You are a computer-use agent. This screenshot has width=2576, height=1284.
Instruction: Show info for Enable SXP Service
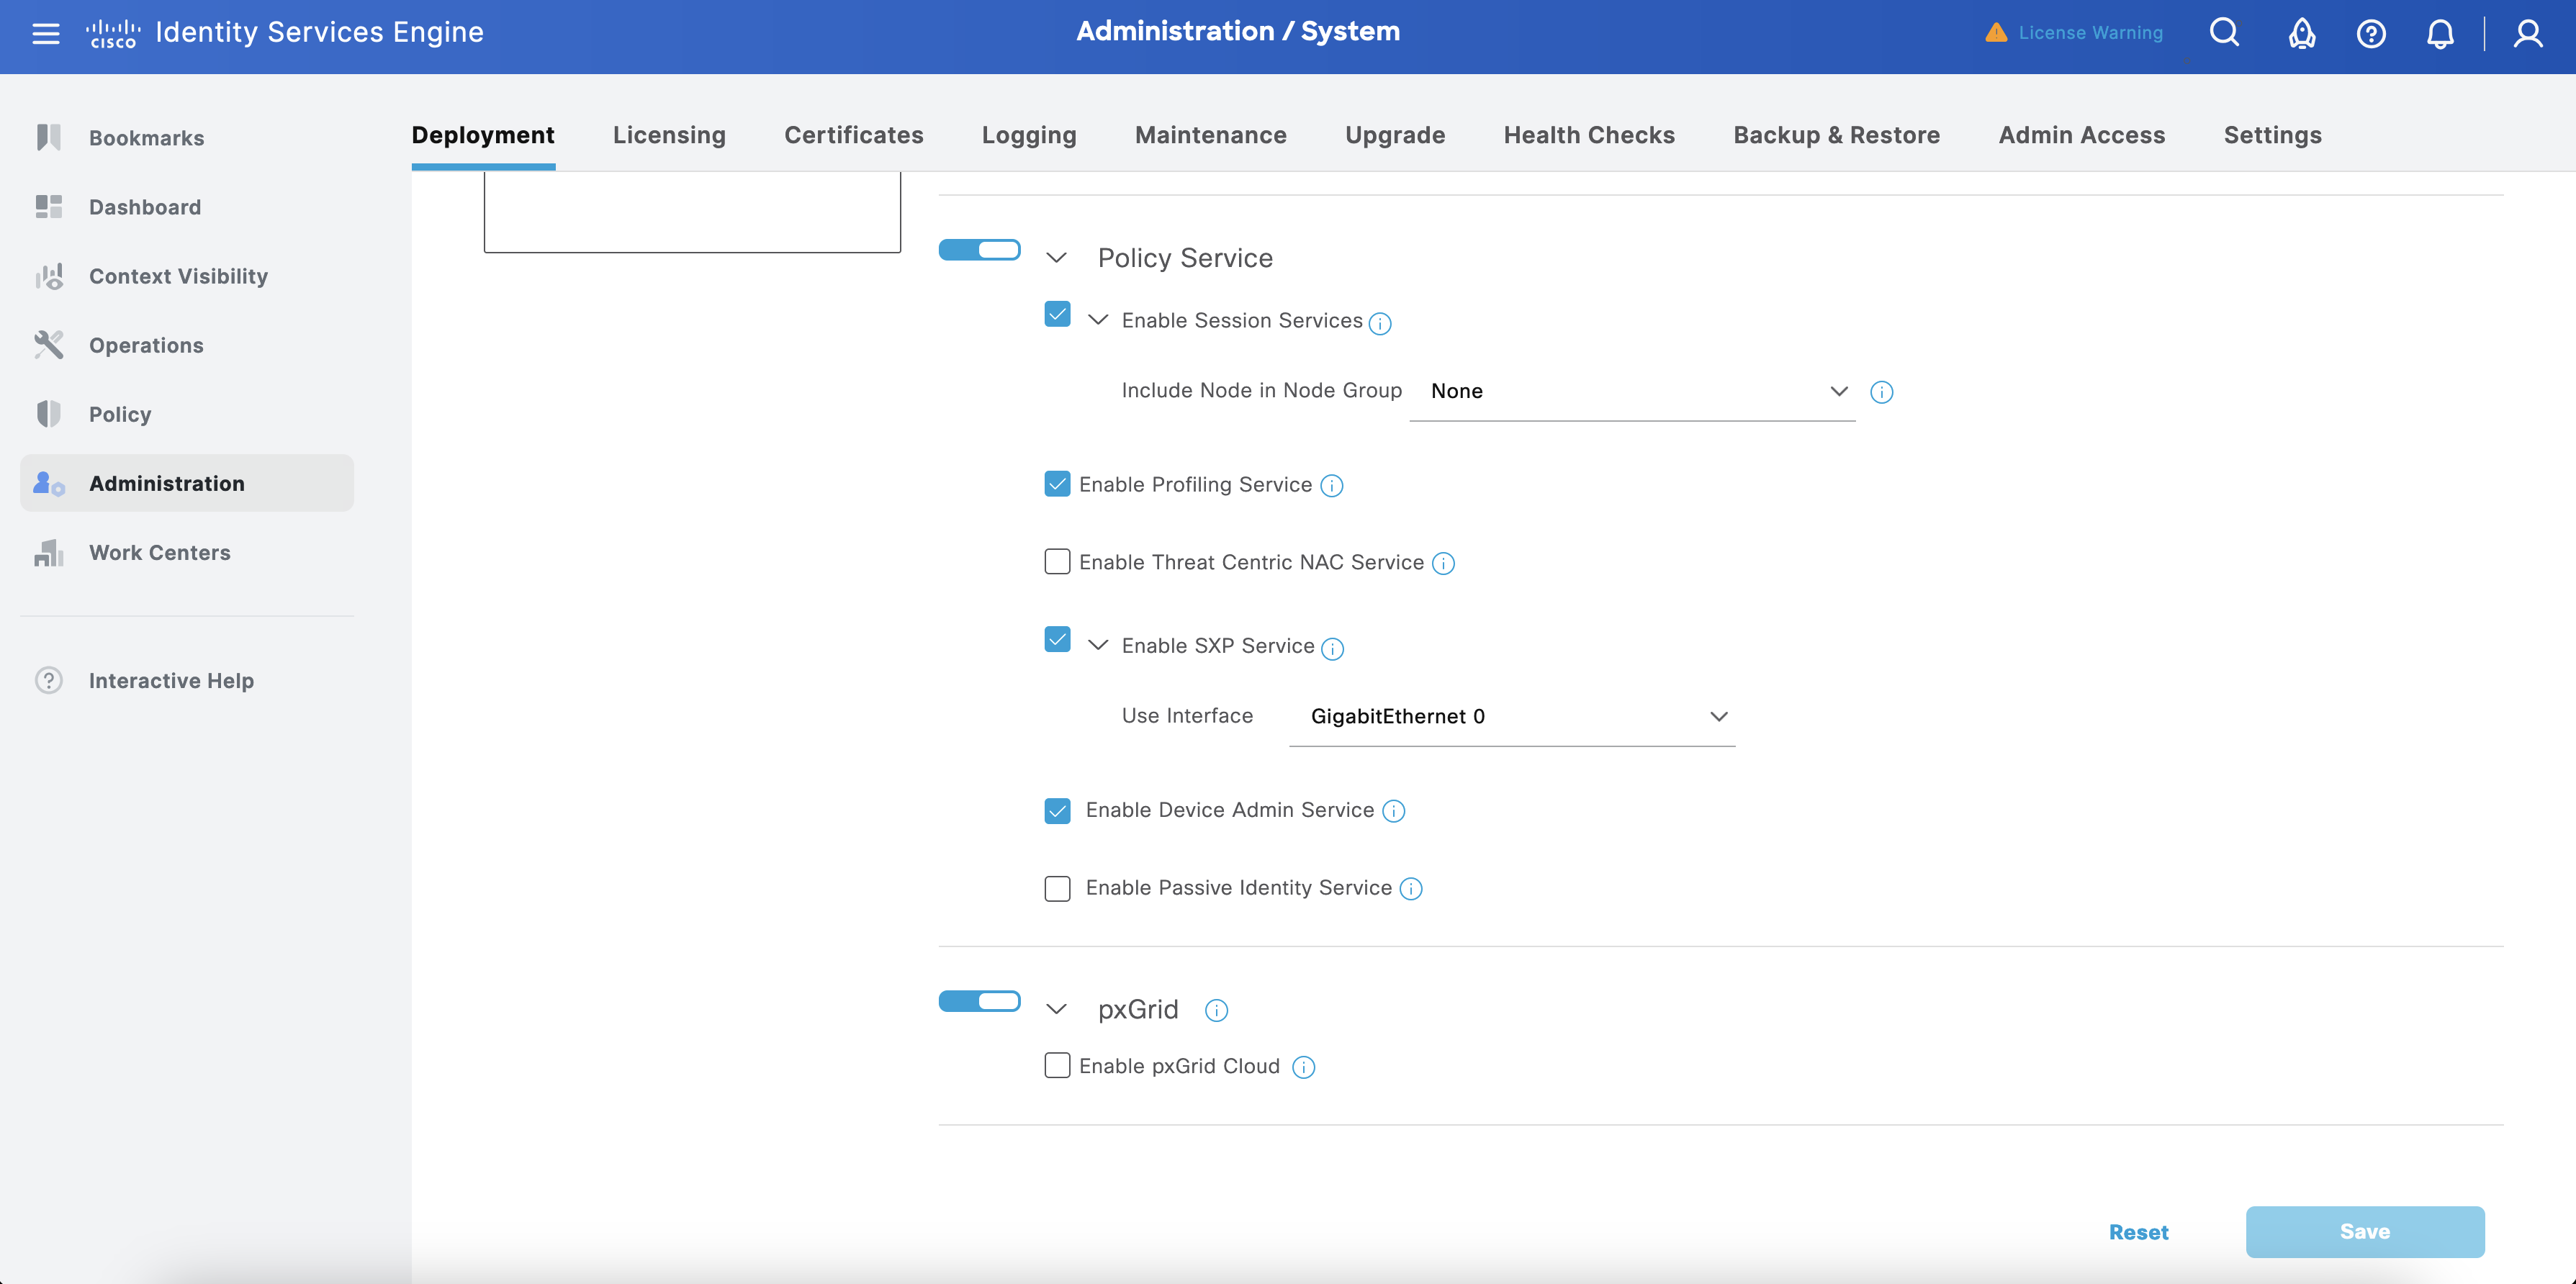pyautogui.click(x=1332, y=649)
